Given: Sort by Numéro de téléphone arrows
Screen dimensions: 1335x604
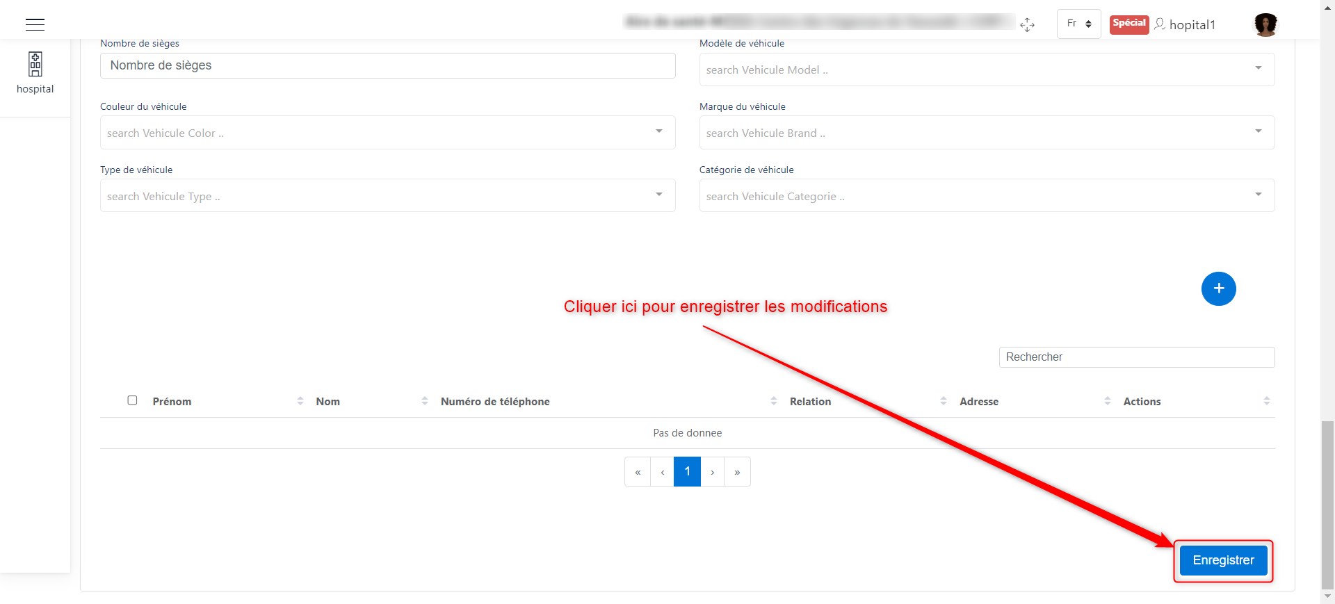Looking at the screenshot, I should pyautogui.click(x=774, y=401).
